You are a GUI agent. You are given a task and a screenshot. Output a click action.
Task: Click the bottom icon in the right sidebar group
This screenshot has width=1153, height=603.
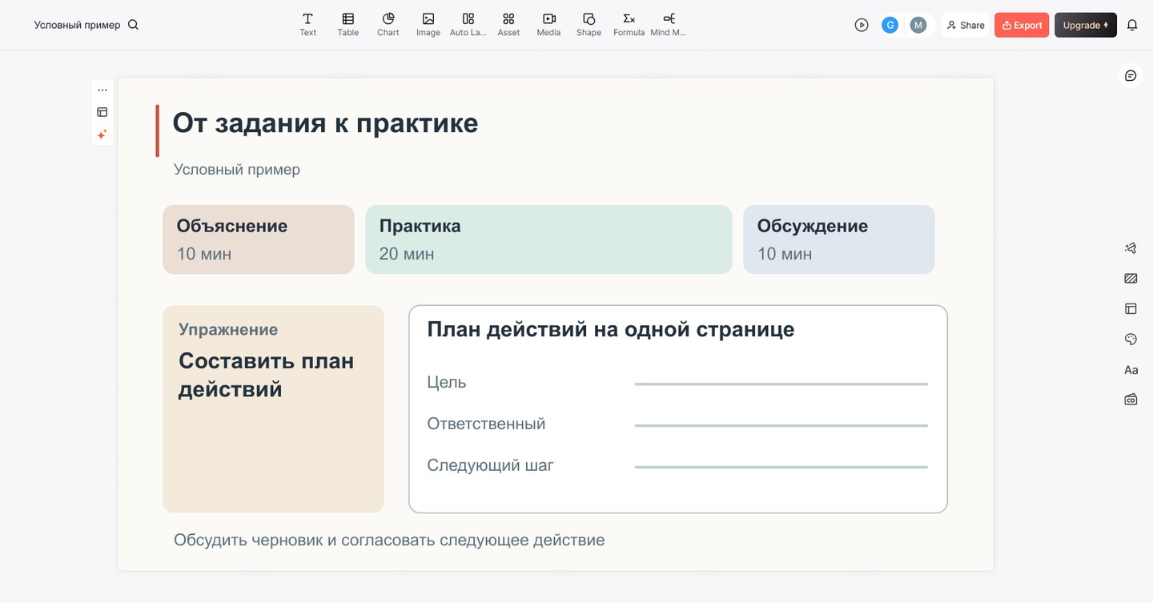click(x=1131, y=400)
